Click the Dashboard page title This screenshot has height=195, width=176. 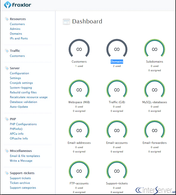point(87,22)
